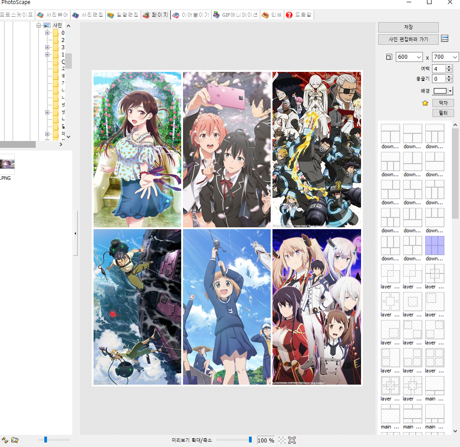Open the height 700 dropdown
This screenshot has height=447, width=460.
point(455,57)
